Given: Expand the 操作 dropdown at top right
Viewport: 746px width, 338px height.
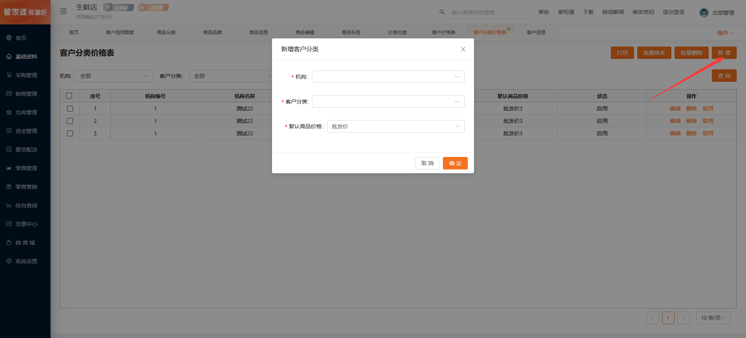Looking at the screenshot, I should coord(725,33).
